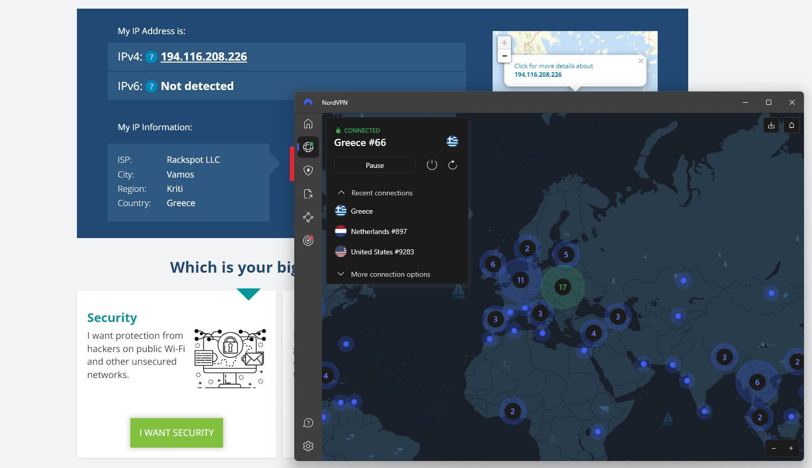Click the security lock computer illustration
Viewport: 812px width, 468px height.
(x=230, y=359)
